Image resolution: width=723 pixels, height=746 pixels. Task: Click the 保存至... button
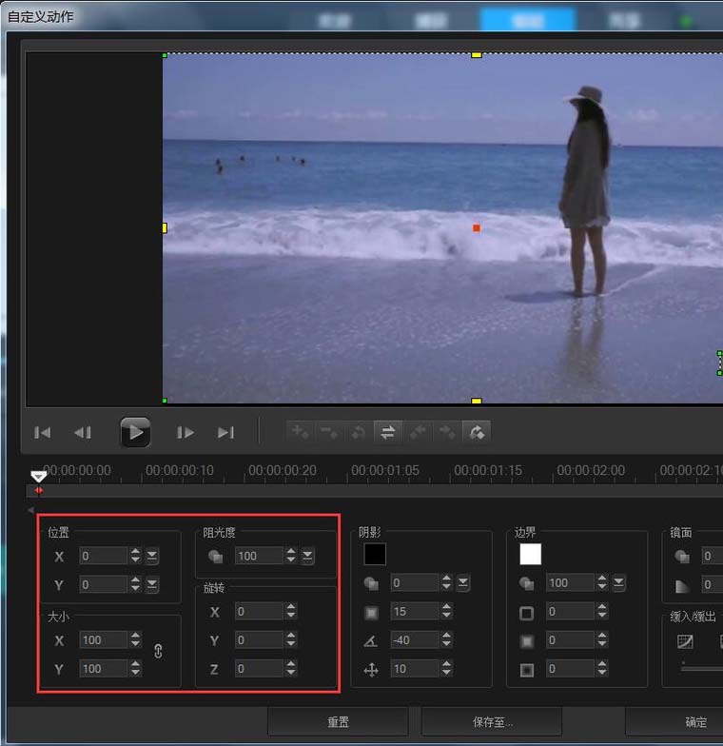[493, 721]
